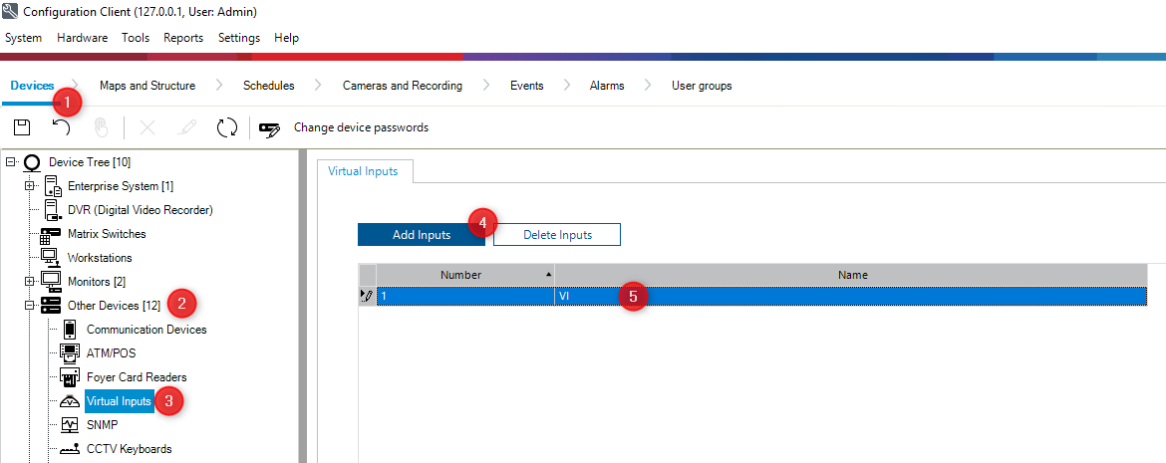Open the Hardware menu
This screenshot has width=1166, height=463.
pyautogui.click(x=82, y=38)
